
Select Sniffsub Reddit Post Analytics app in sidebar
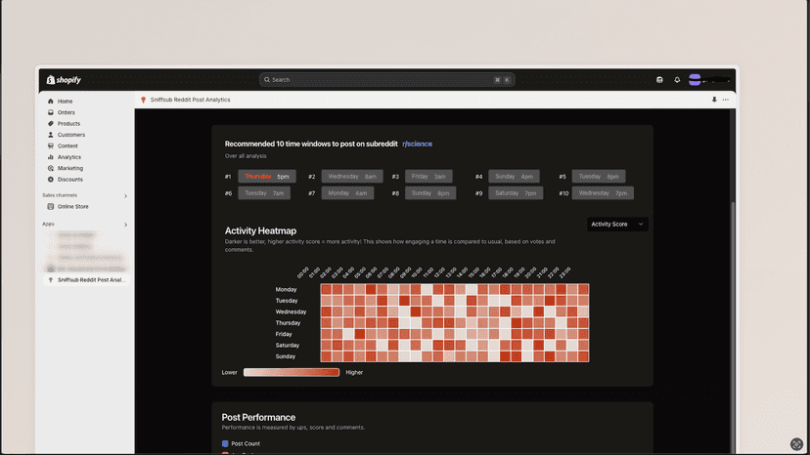[86, 280]
